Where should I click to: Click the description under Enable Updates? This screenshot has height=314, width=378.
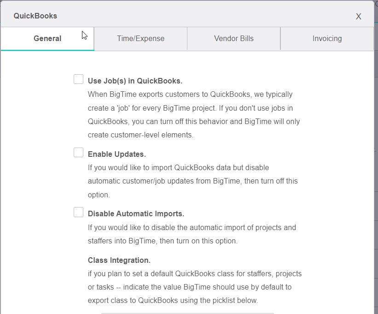[192, 181]
